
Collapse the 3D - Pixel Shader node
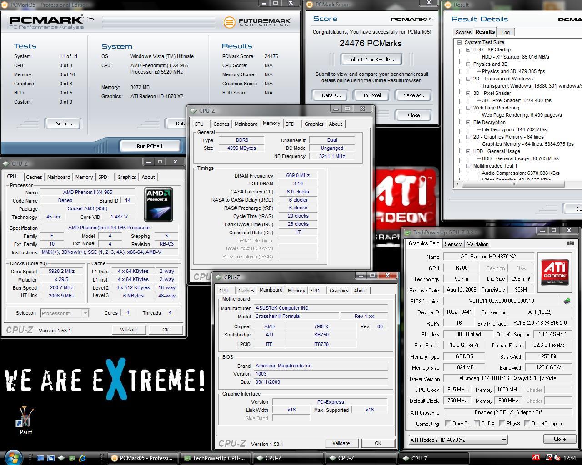[x=468, y=93]
